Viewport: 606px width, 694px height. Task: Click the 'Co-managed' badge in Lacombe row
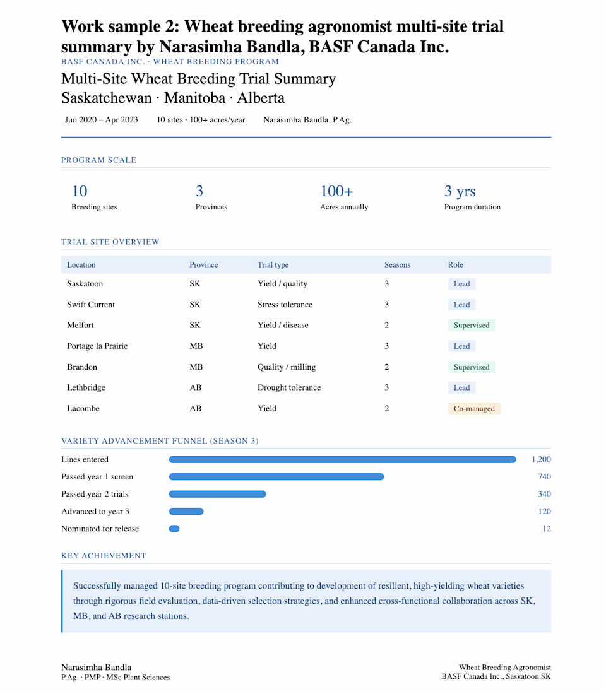[474, 409]
